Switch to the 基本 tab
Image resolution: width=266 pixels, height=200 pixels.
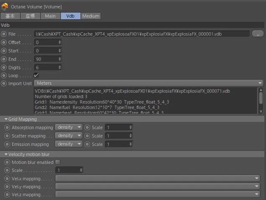point(10,16)
